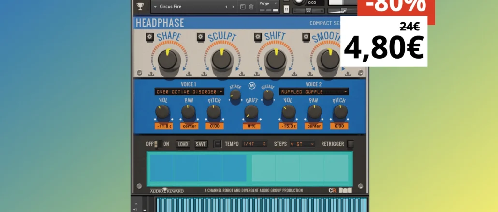This screenshot has height=212, width=498.
Task: Click the Voice 1 volume value -11.8
Action: (164, 126)
